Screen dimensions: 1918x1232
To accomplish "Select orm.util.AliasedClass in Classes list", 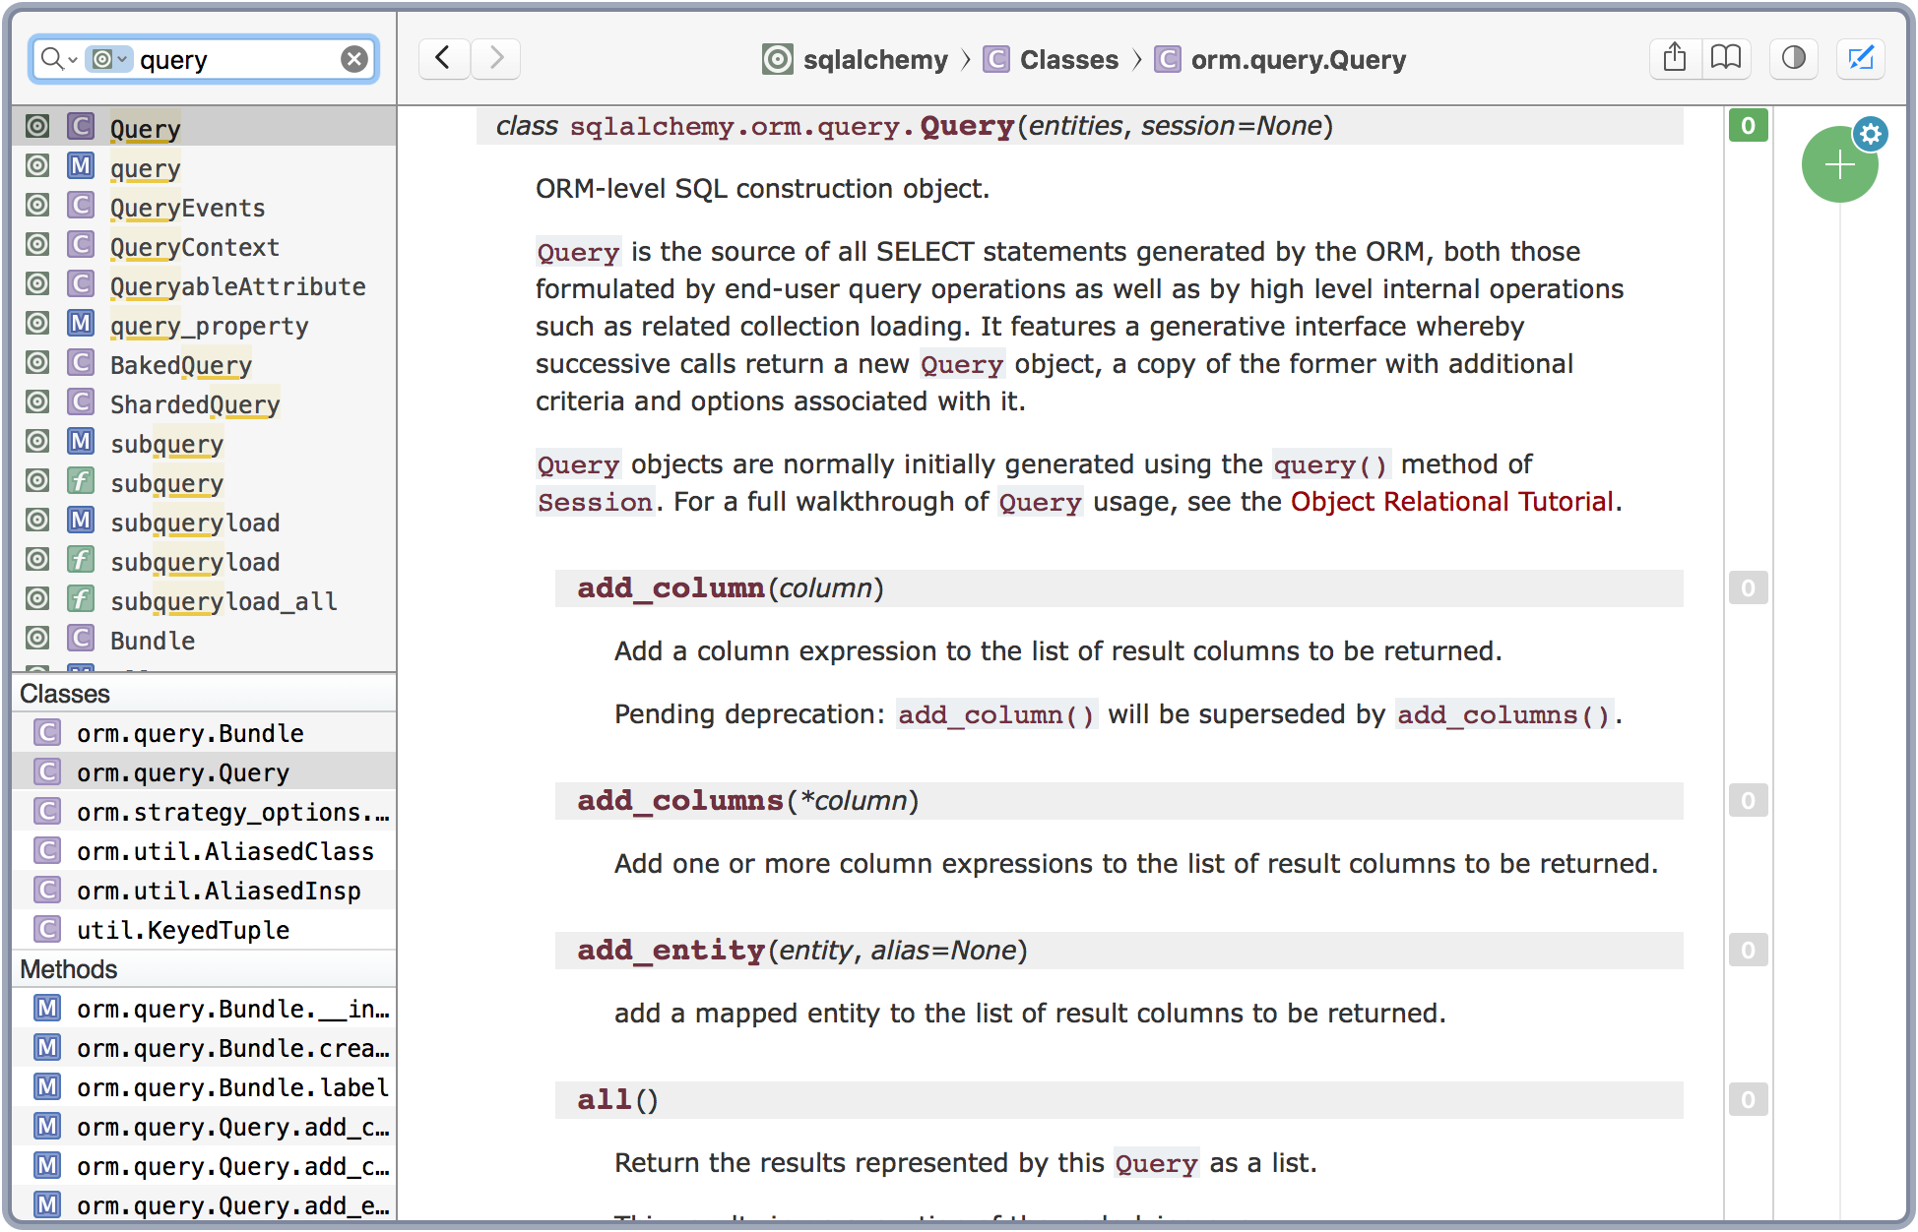I will [224, 851].
